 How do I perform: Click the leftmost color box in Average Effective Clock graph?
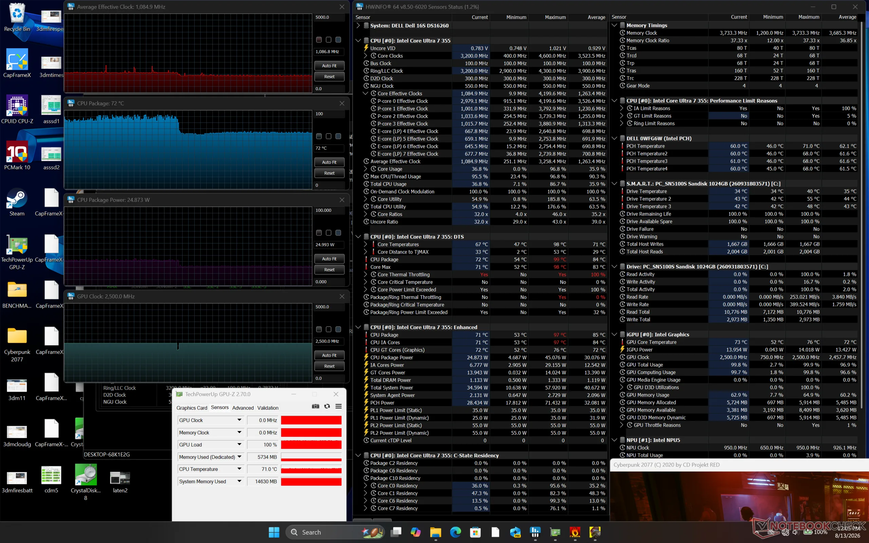tap(319, 39)
